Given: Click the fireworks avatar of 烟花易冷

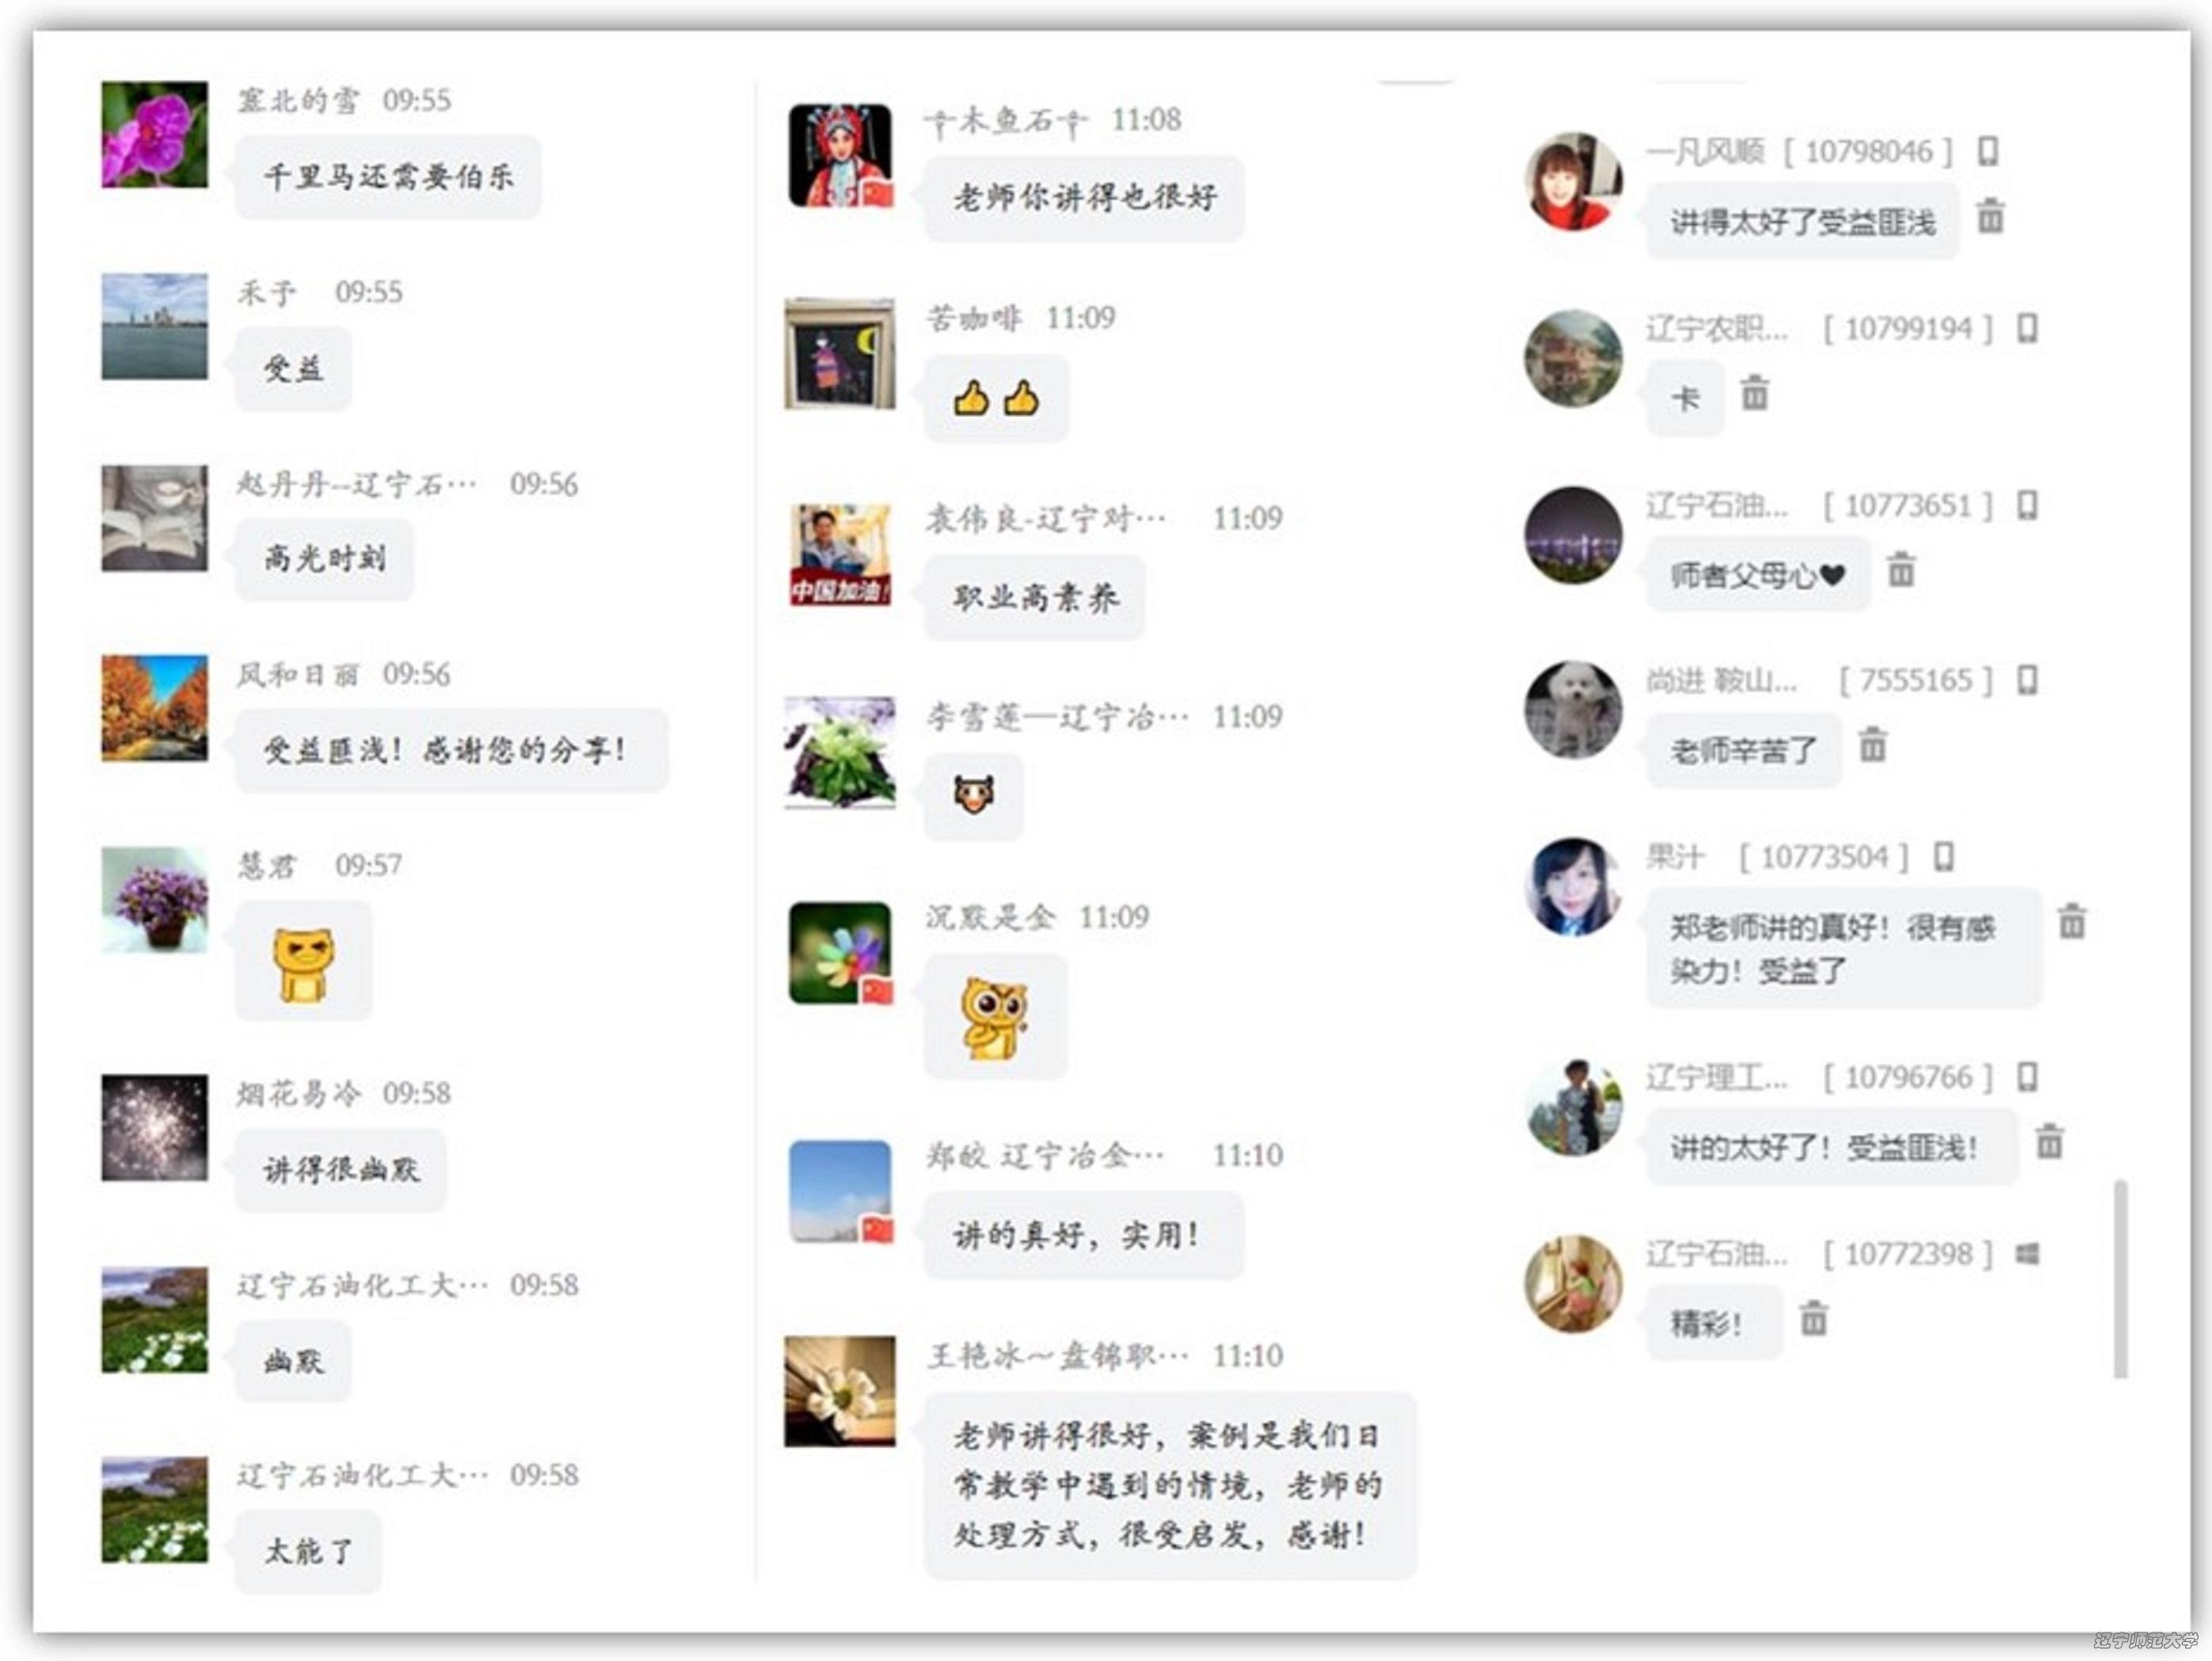Looking at the screenshot, I should (x=154, y=1127).
